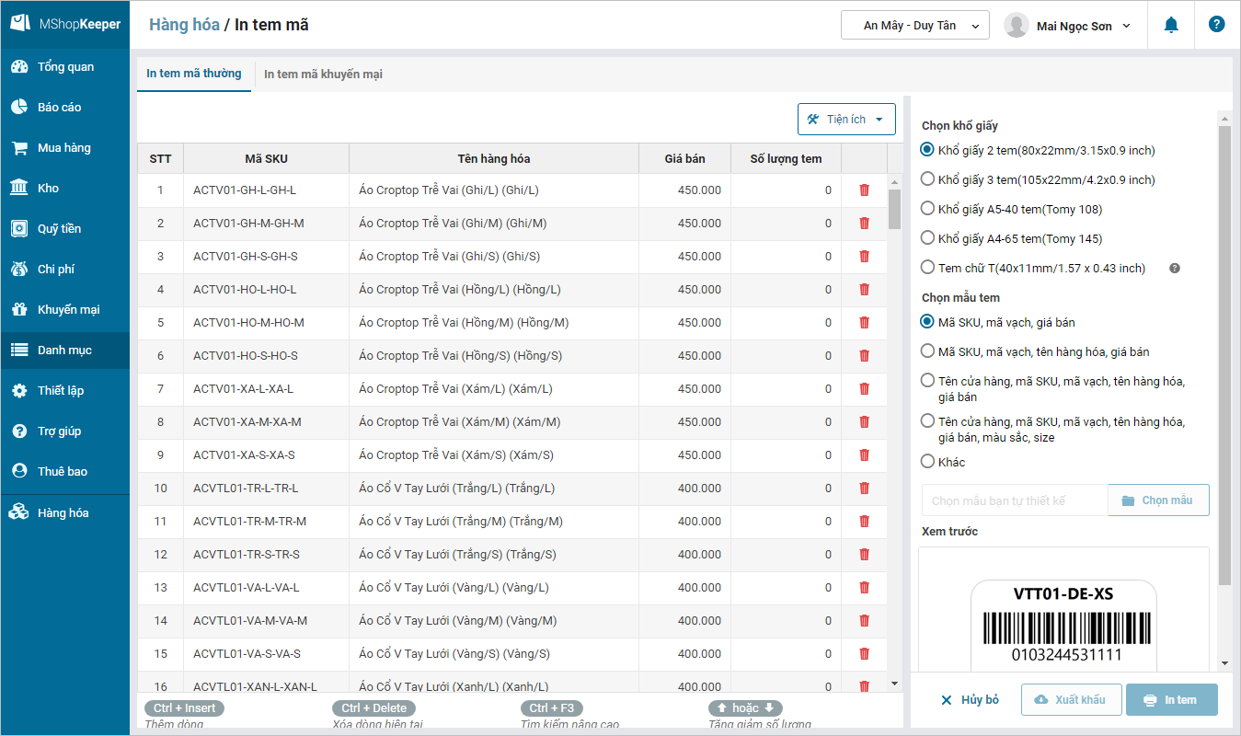This screenshot has height=736, width=1241.
Task: Expand the Tiện ích dropdown
Action: 846,120
